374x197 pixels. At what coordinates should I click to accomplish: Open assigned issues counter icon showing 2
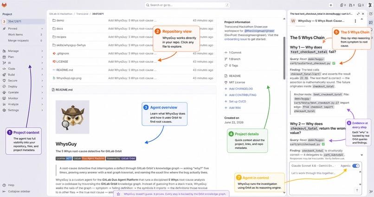point(343,5)
